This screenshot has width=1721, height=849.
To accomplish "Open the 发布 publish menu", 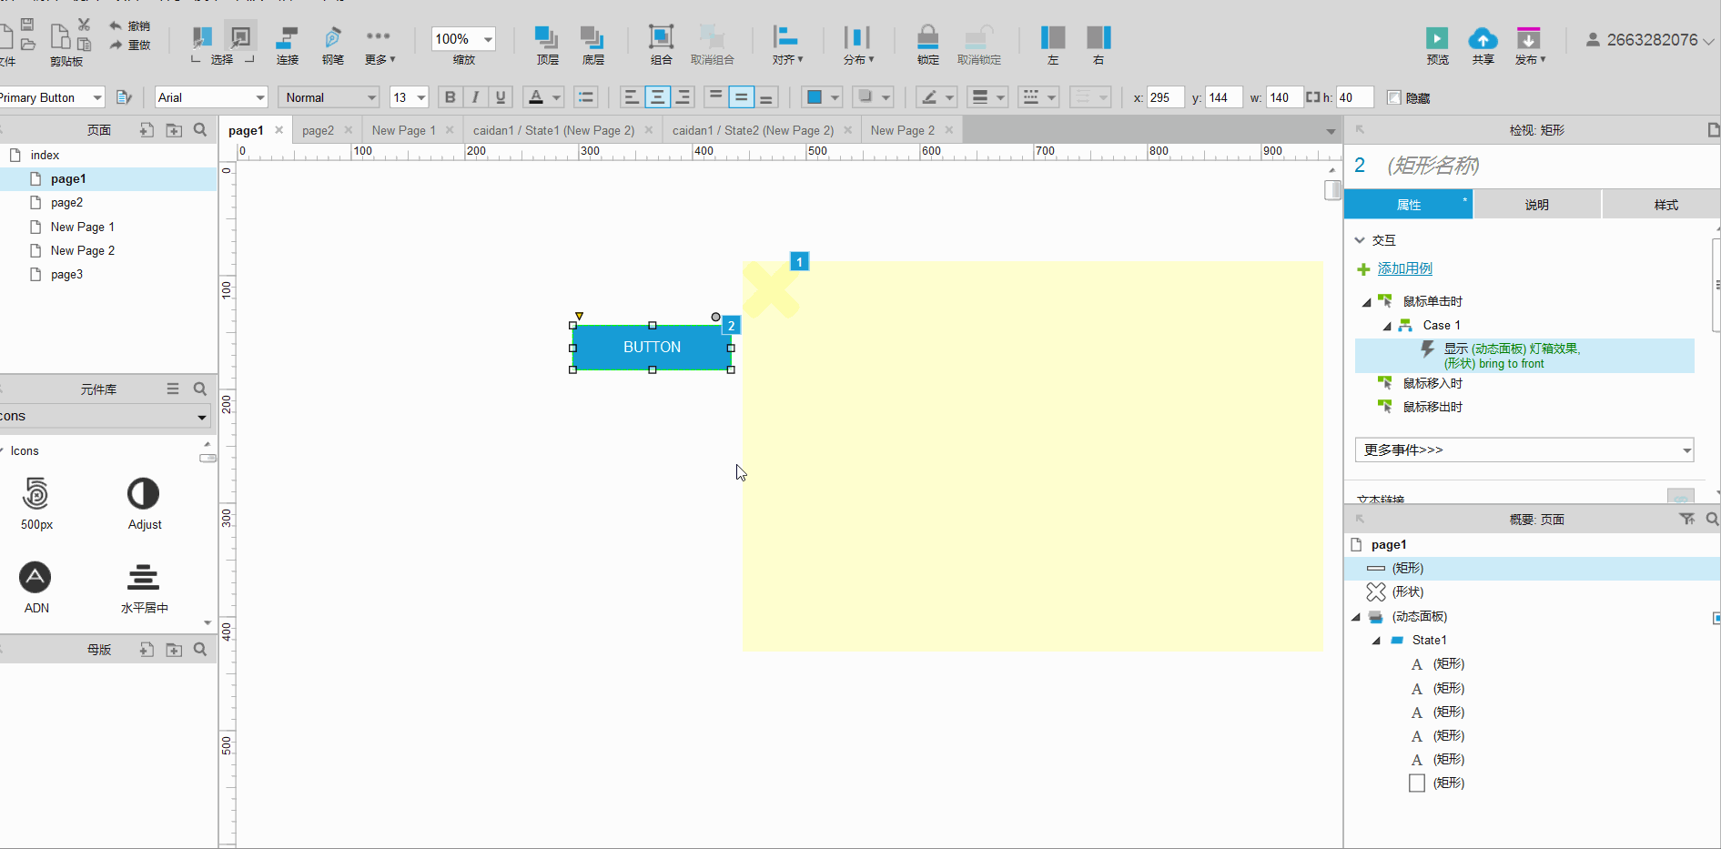I will pos(1530,45).
